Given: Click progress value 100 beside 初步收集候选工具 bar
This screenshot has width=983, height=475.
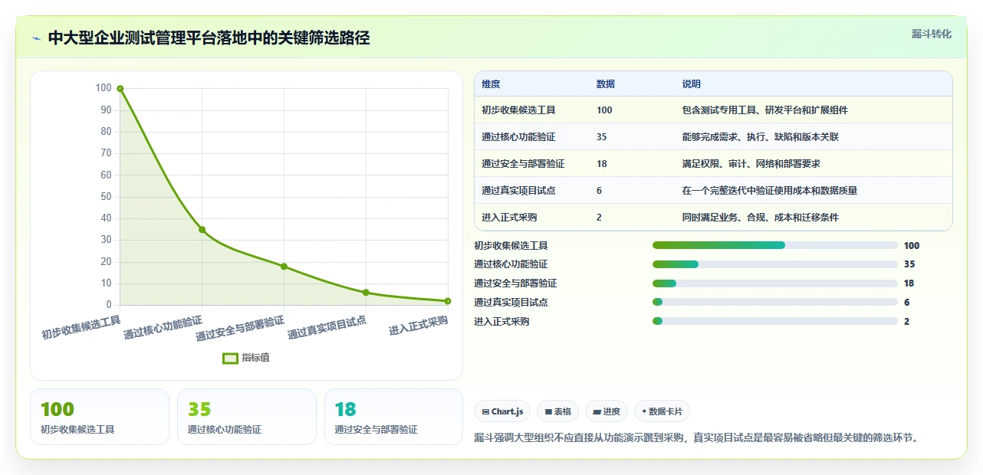Looking at the screenshot, I should click(912, 246).
